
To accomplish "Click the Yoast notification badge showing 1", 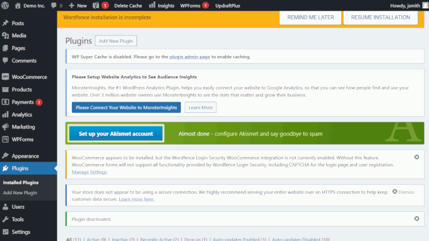I will point(105,6).
